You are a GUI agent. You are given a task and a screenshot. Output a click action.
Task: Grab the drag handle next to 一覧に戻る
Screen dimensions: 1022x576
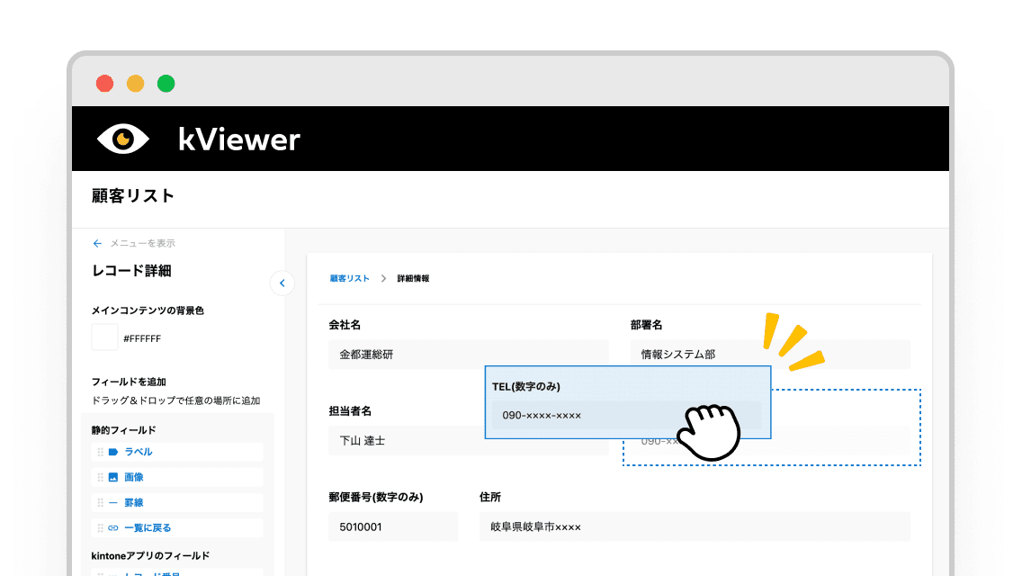pyautogui.click(x=101, y=527)
